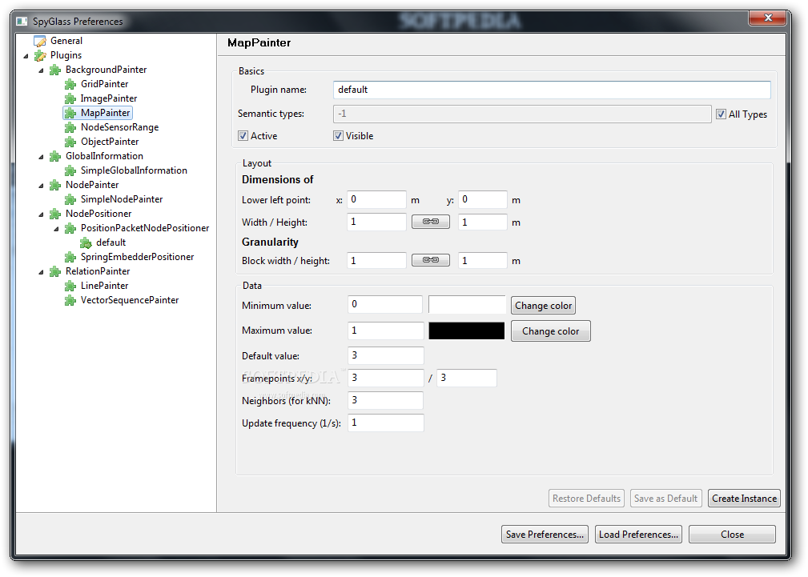Click the GridPainter plugin icon
808x577 pixels.
pyautogui.click(x=70, y=84)
